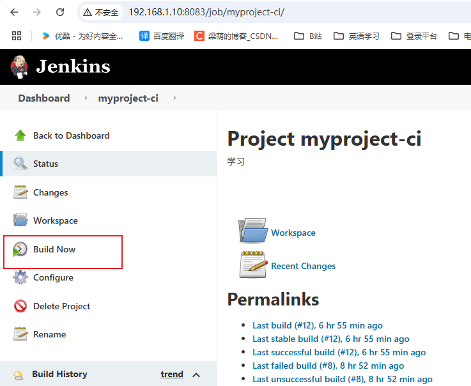Open the browser apps grid icon

(17, 36)
